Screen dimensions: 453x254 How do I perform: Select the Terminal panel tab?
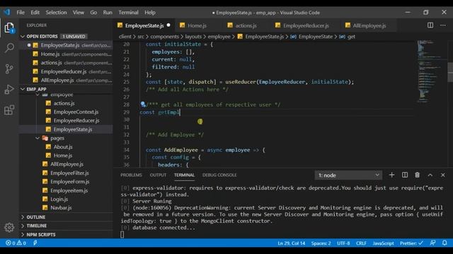pyautogui.click(x=184, y=175)
